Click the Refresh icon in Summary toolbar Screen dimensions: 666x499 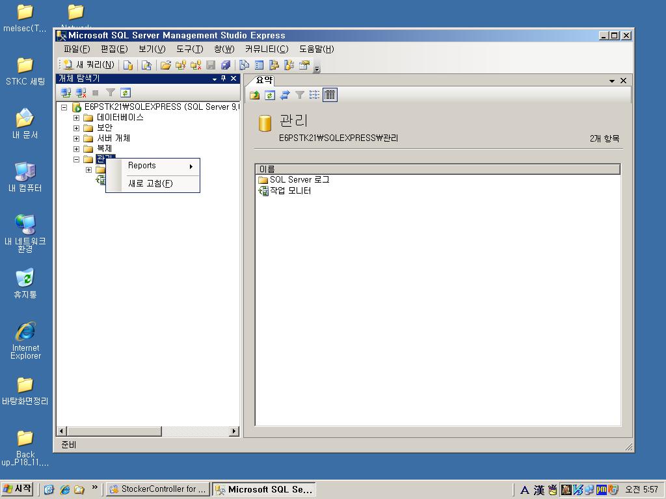[270, 95]
